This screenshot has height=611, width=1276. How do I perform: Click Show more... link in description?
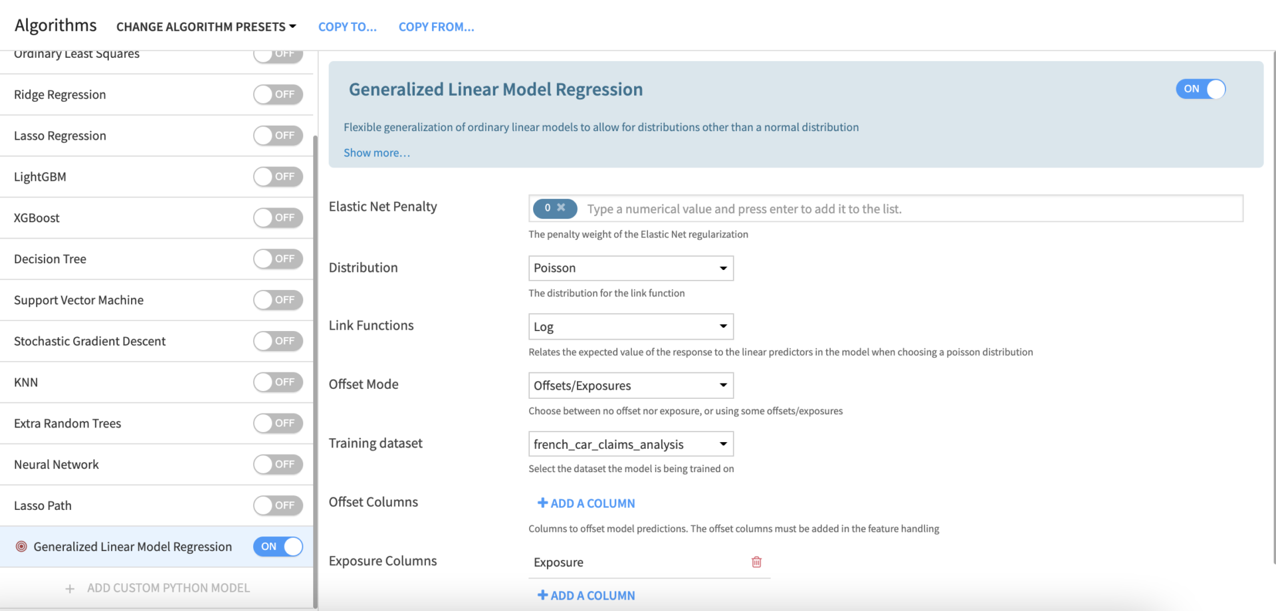pos(377,153)
